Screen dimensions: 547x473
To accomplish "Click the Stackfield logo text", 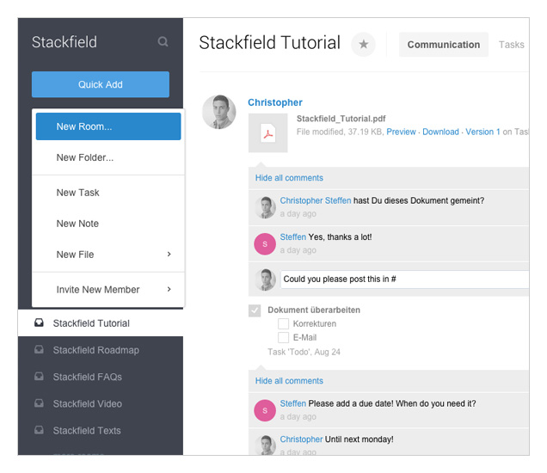I will (x=65, y=42).
